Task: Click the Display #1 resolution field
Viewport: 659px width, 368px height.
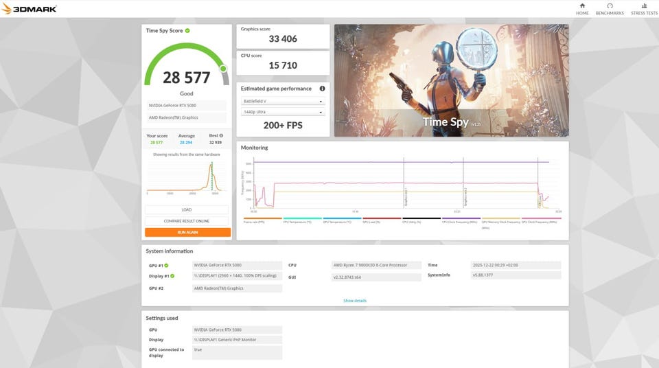Action: tap(237, 276)
